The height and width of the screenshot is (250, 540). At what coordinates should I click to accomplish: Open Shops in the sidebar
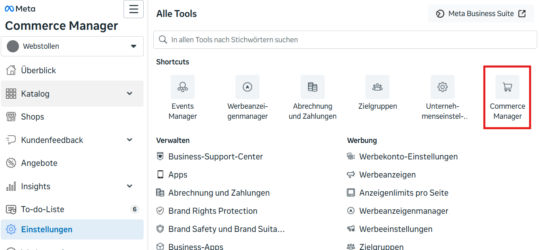[72, 117]
